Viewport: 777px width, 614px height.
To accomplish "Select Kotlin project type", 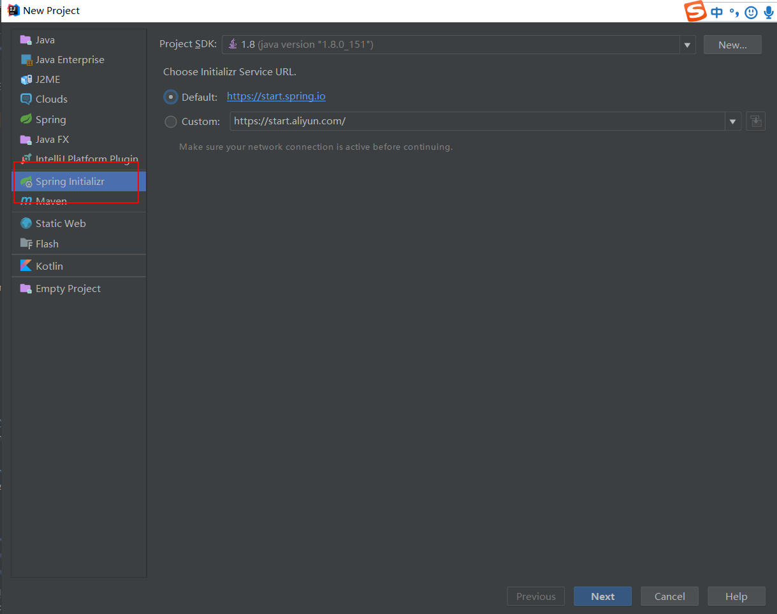I will coord(79,266).
